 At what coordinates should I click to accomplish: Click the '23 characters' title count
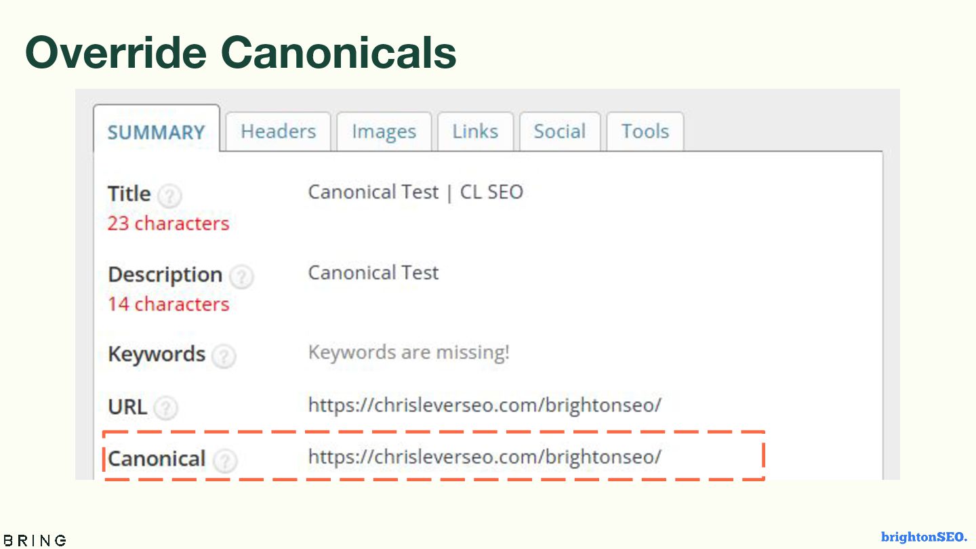click(x=168, y=224)
